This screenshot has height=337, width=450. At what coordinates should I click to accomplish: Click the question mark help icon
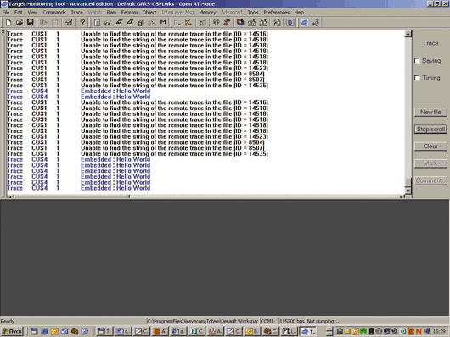click(x=82, y=22)
